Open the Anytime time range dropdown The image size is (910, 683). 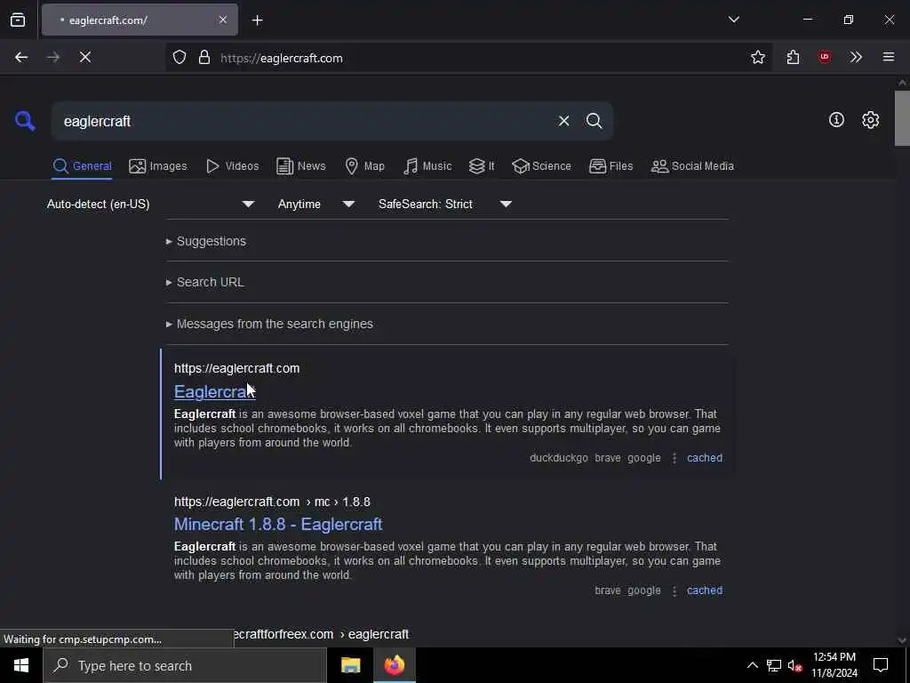(316, 204)
